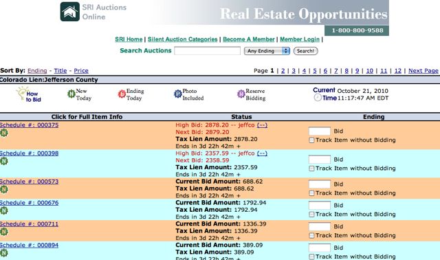
Task: Go to the Next Page link
Action: coord(423,71)
